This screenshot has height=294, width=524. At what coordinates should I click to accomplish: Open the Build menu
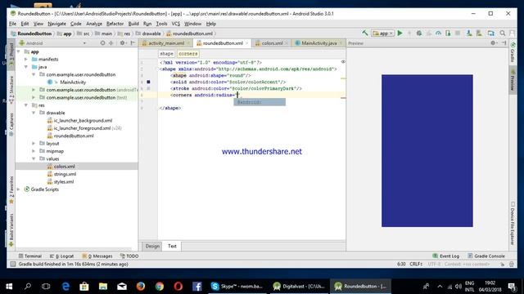coord(133,24)
